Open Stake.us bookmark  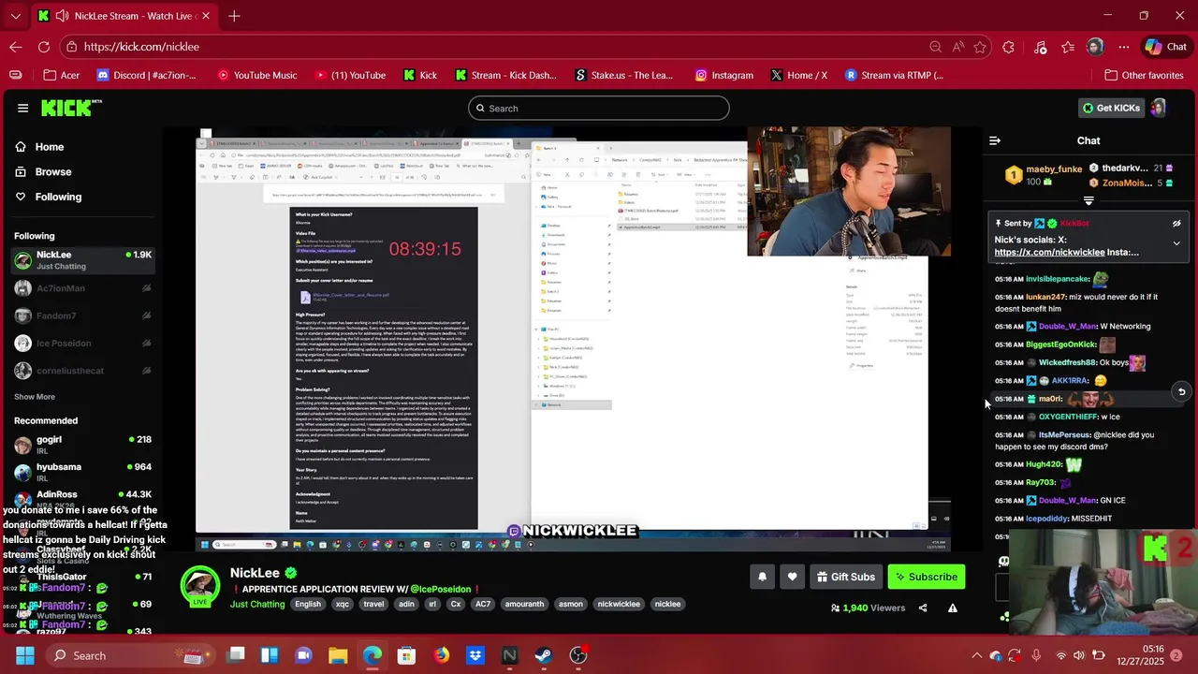click(623, 75)
